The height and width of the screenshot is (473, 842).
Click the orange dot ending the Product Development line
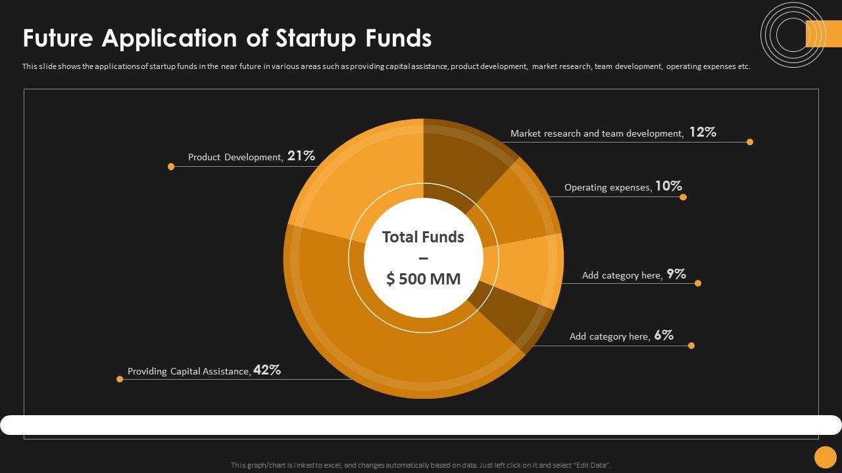click(x=171, y=167)
